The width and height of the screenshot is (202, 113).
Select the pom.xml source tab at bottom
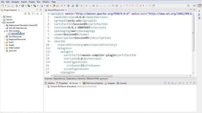click(104, 78)
